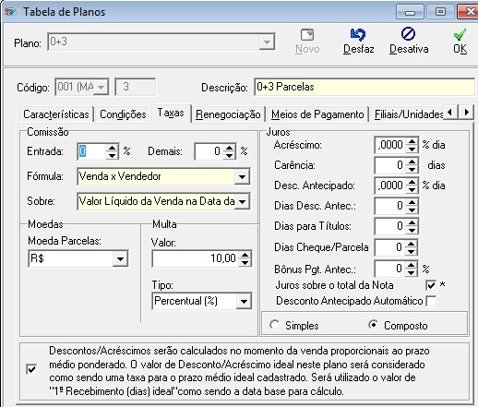Minimize the Tabela de Planos window
478x407 pixels.
(x=411, y=12)
